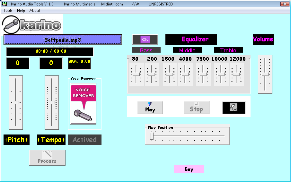
Task: Click the app icon in title bar
Action: click(4, 4)
